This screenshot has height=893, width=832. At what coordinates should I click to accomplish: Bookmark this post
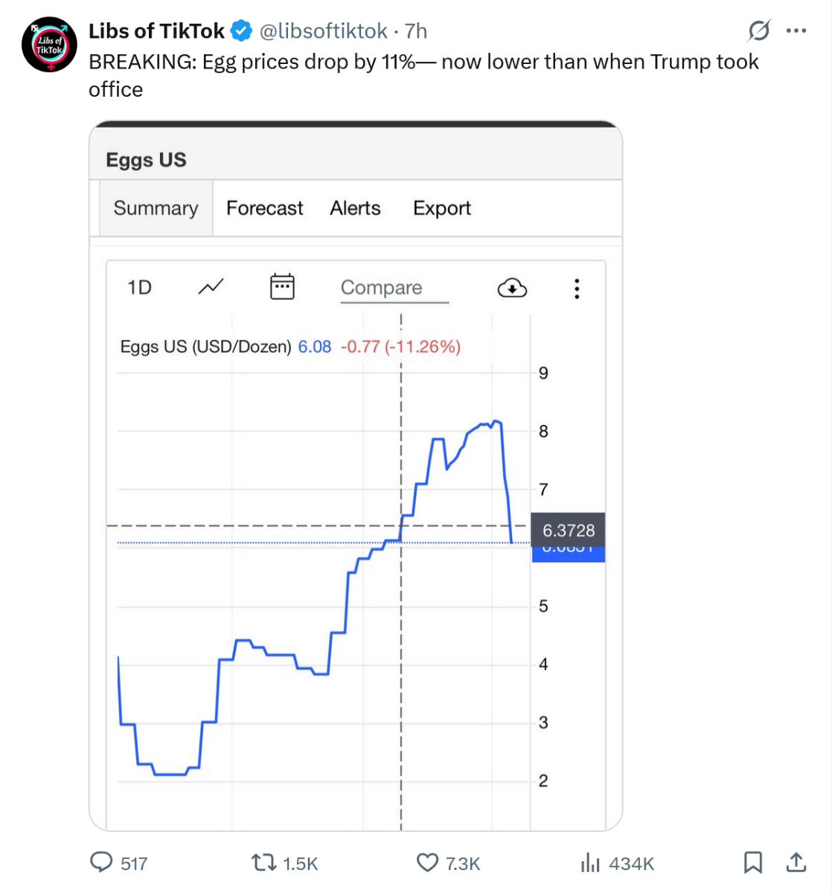[x=753, y=862]
